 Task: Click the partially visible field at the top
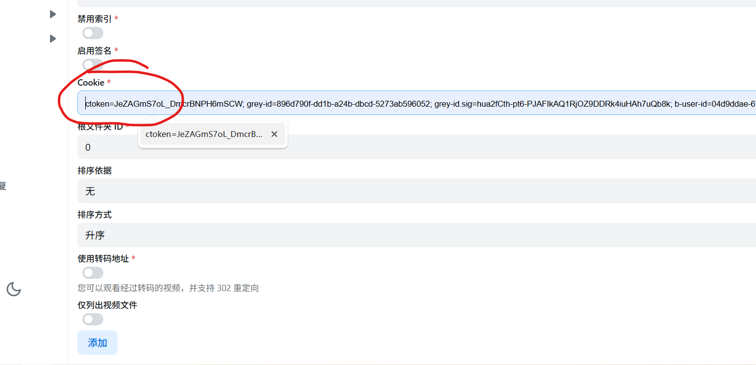(416, 3)
